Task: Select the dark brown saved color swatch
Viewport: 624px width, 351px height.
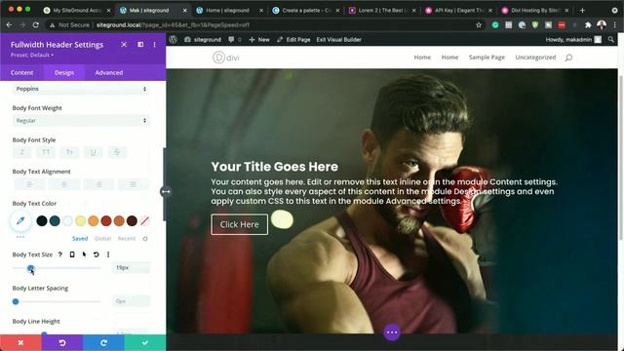Action: tap(132, 221)
